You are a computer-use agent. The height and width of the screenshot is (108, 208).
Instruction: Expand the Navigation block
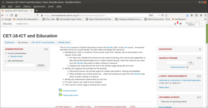pyautogui.click(x=200, y=49)
